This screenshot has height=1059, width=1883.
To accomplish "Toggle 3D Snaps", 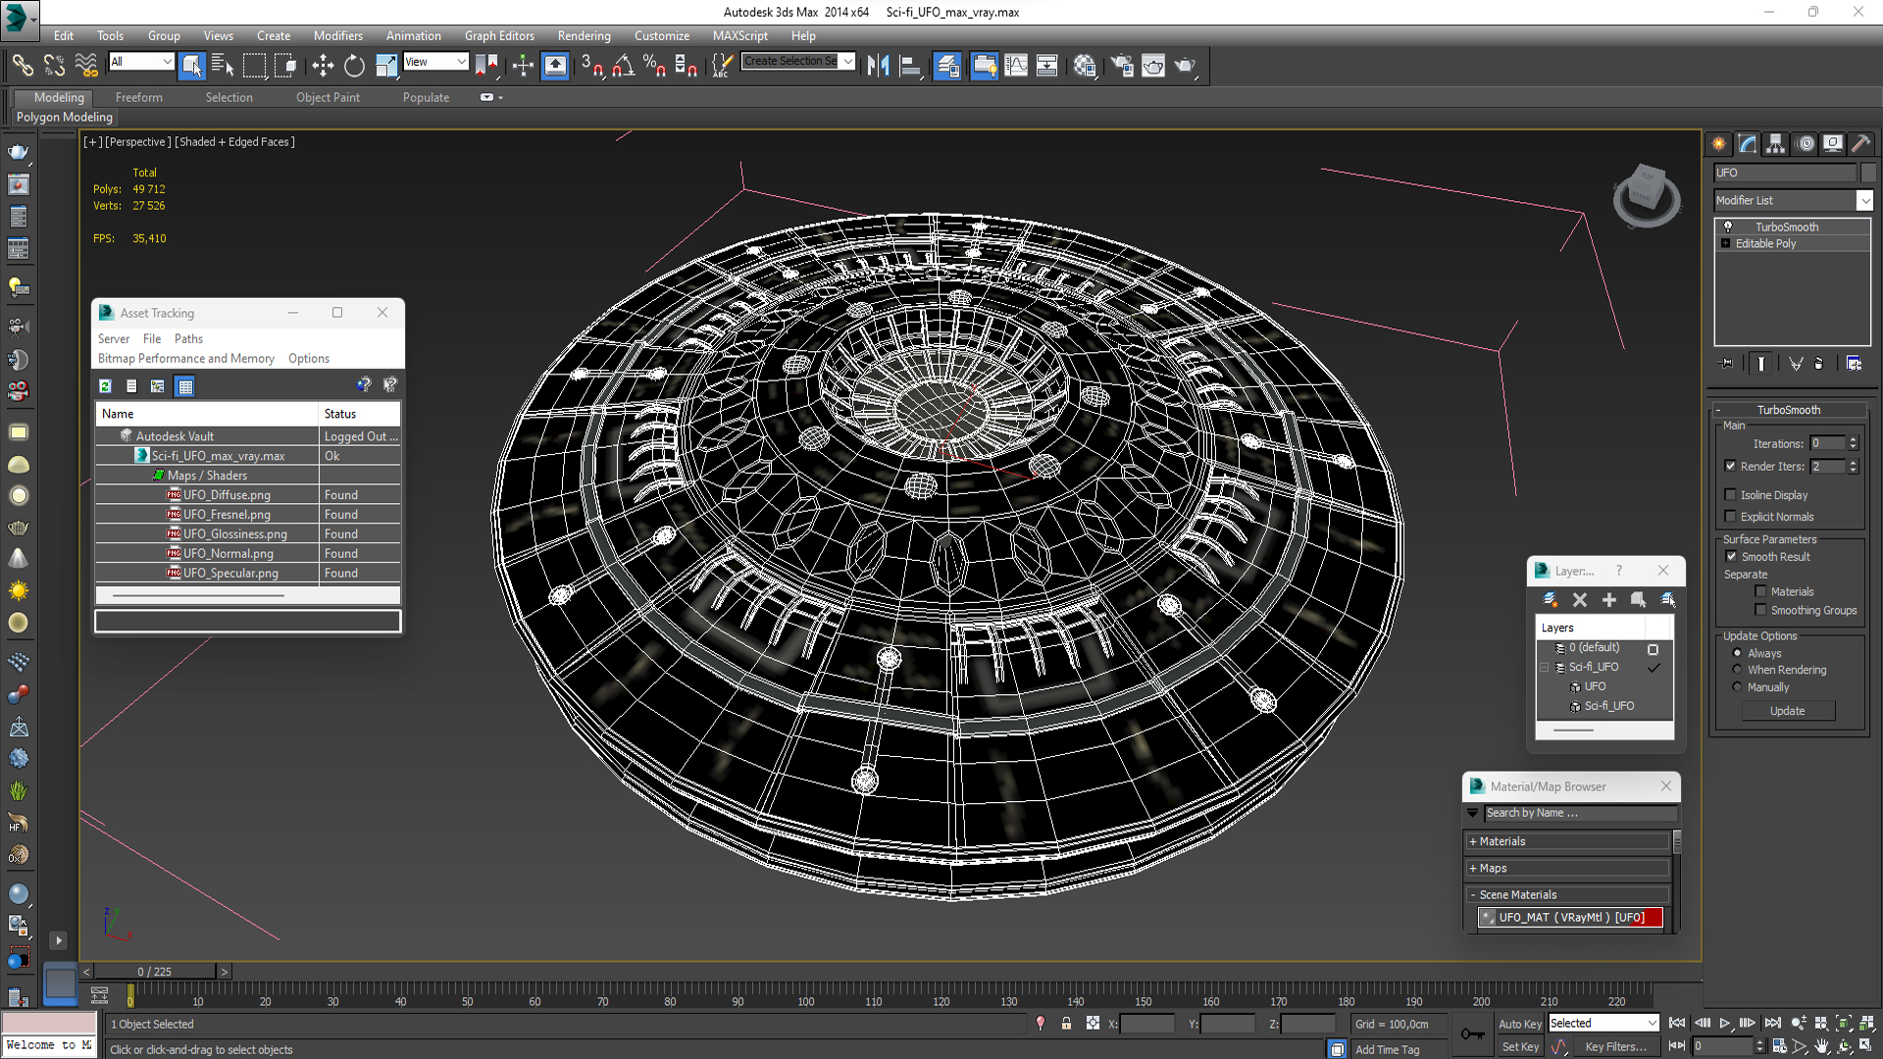I will (x=591, y=66).
